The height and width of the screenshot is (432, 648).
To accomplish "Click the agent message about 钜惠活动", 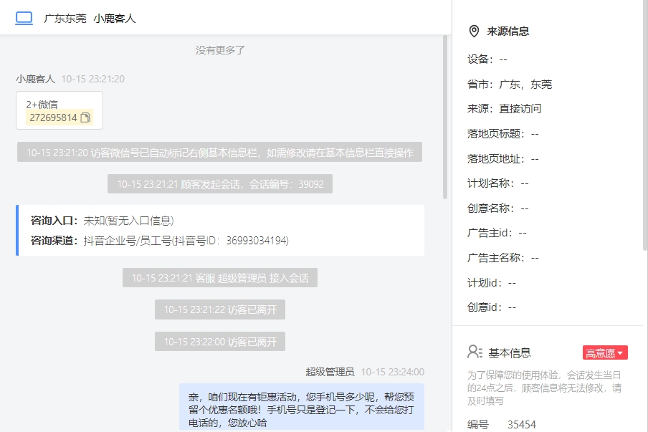I will 302,407.
